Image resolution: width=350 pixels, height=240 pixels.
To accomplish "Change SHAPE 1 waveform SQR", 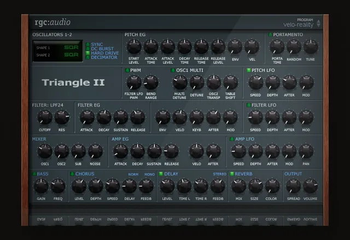I will [x=71, y=47].
